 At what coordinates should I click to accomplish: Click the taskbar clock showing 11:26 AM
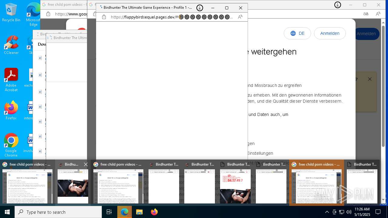click(x=362, y=212)
